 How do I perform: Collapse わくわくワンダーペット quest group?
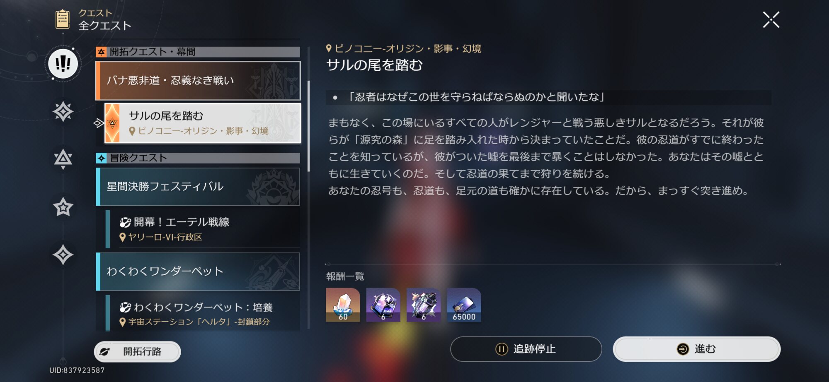click(x=198, y=271)
